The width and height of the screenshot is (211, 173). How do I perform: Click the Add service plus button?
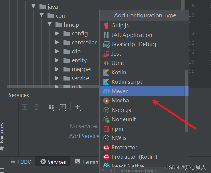pos(78,107)
